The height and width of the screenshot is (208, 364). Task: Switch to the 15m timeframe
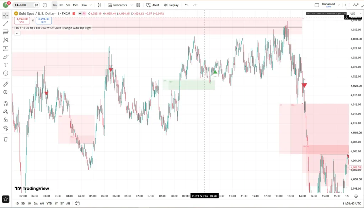point(75,5)
